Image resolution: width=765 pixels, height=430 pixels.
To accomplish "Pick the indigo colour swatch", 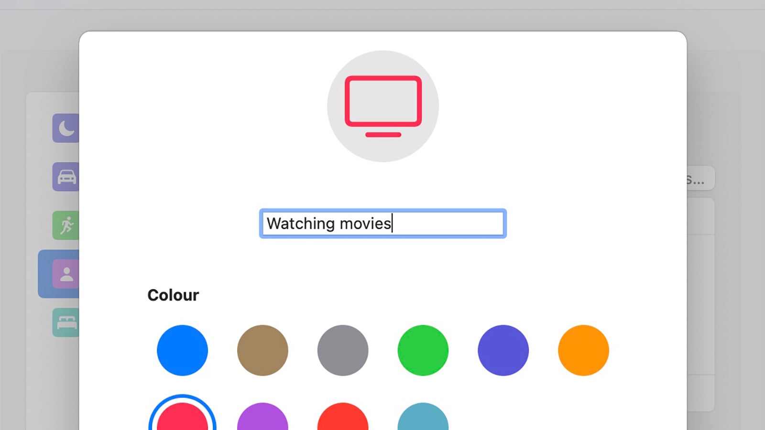I will pos(503,350).
